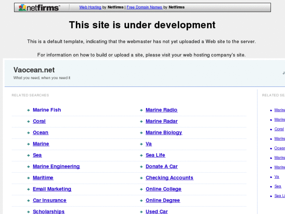Open the Email Marketing link
285x214 pixels.
point(52,189)
